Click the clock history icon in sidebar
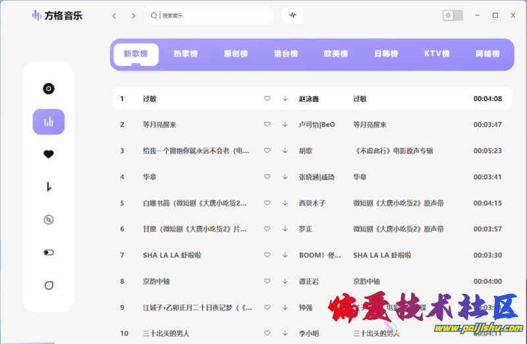Viewport: 527px width, 344px height. pos(48,187)
